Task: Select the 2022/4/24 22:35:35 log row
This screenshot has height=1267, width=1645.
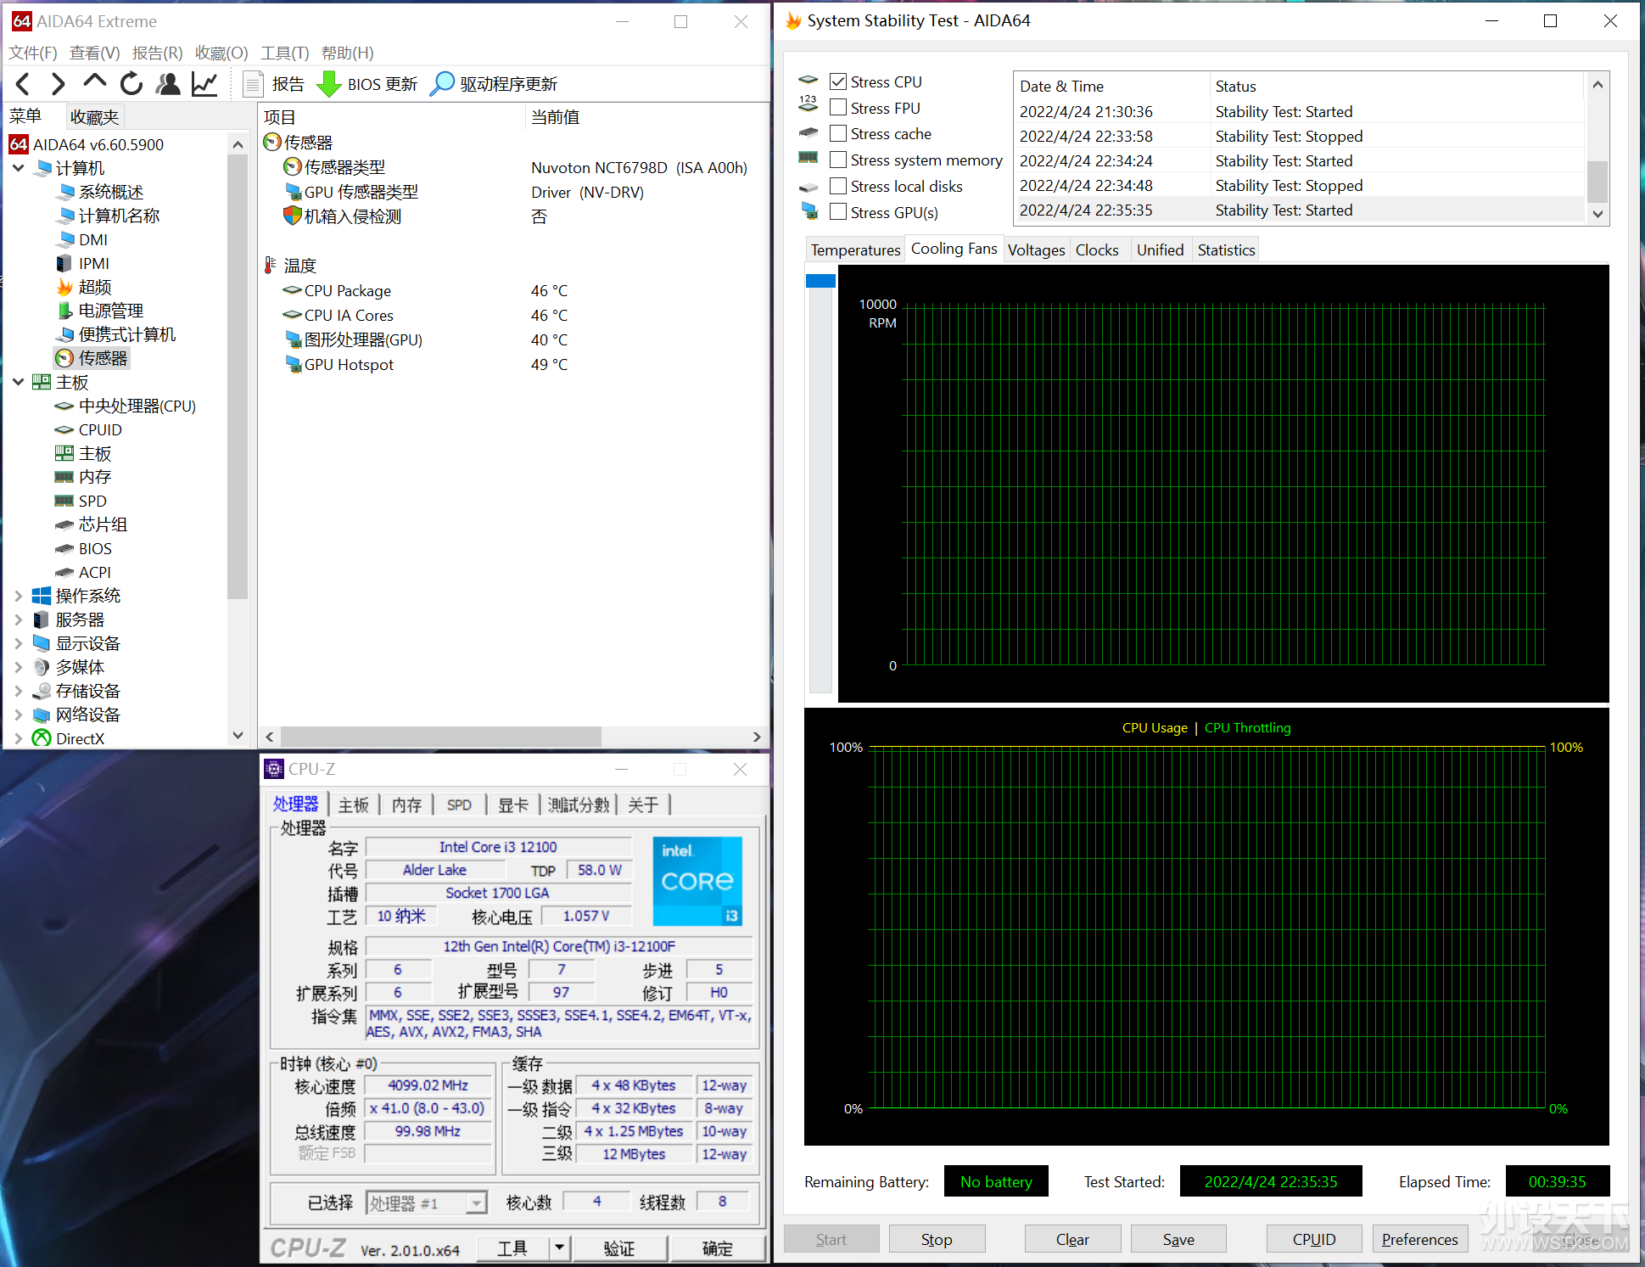Action: 1299,210
